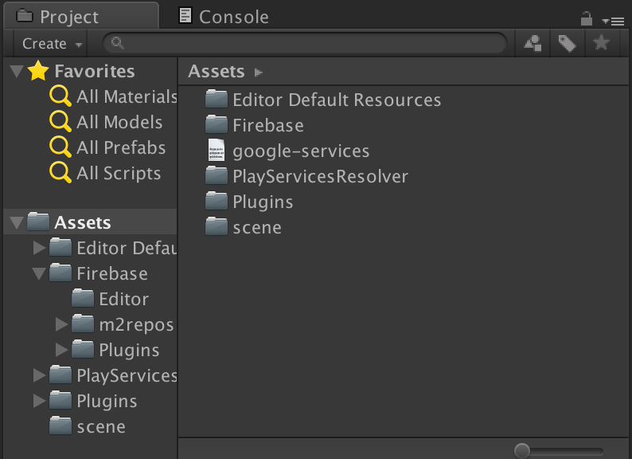Select top-level Plugins in left tree
The width and height of the screenshot is (632, 459).
point(107,401)
